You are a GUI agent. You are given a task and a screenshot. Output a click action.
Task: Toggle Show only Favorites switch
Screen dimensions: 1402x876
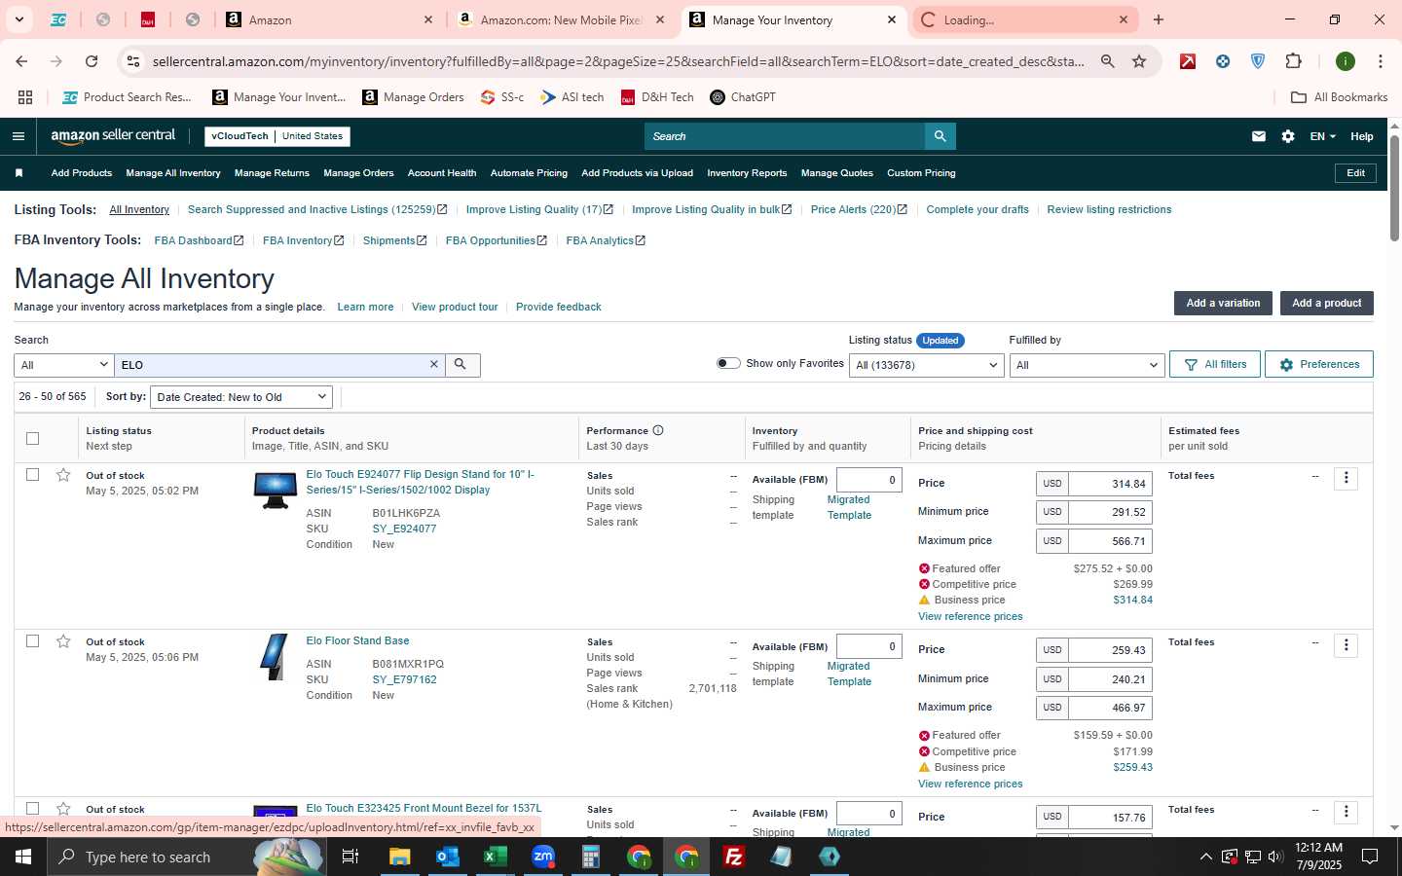coord(728,363)
